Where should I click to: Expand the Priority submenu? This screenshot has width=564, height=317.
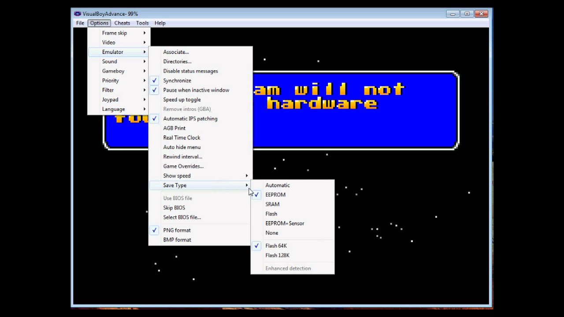[x=119, y=81]
